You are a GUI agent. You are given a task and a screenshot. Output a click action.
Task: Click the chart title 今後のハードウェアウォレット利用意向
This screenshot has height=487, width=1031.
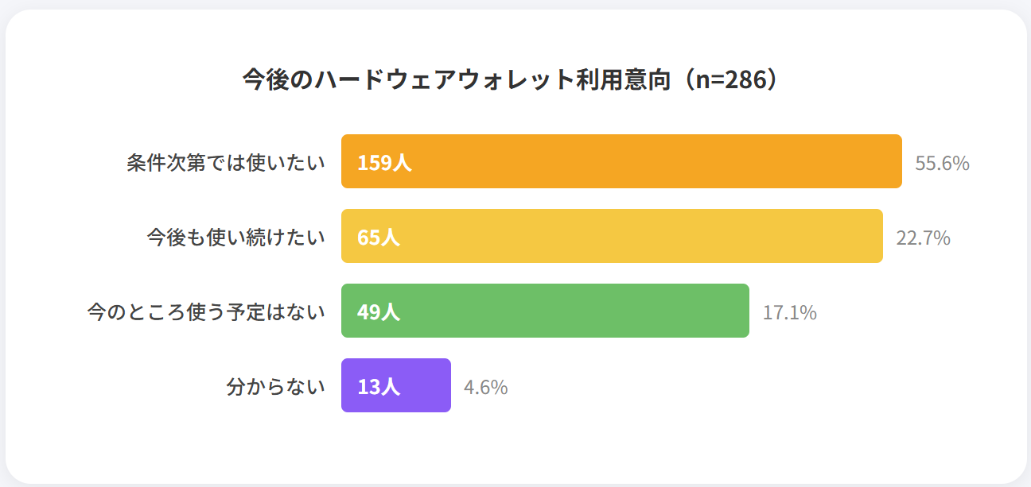click(x=456, y=80)
